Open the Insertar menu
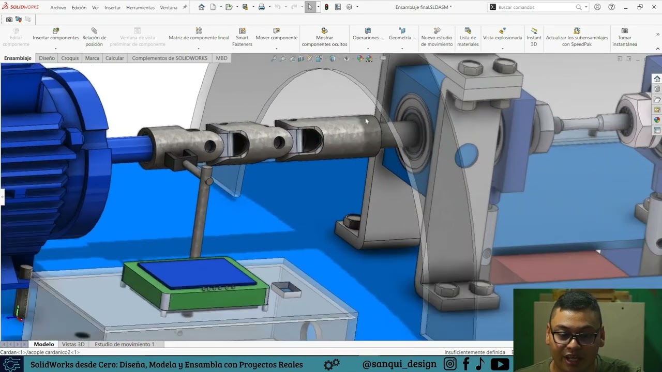The image size is (662, 372). [x=113, y=8]
